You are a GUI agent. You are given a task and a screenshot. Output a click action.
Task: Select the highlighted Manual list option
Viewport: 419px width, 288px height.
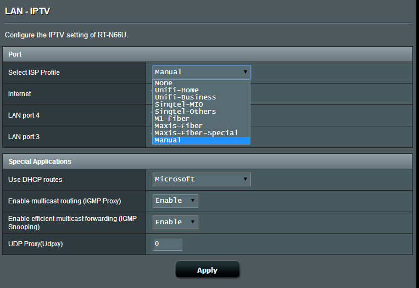[201, 140]
